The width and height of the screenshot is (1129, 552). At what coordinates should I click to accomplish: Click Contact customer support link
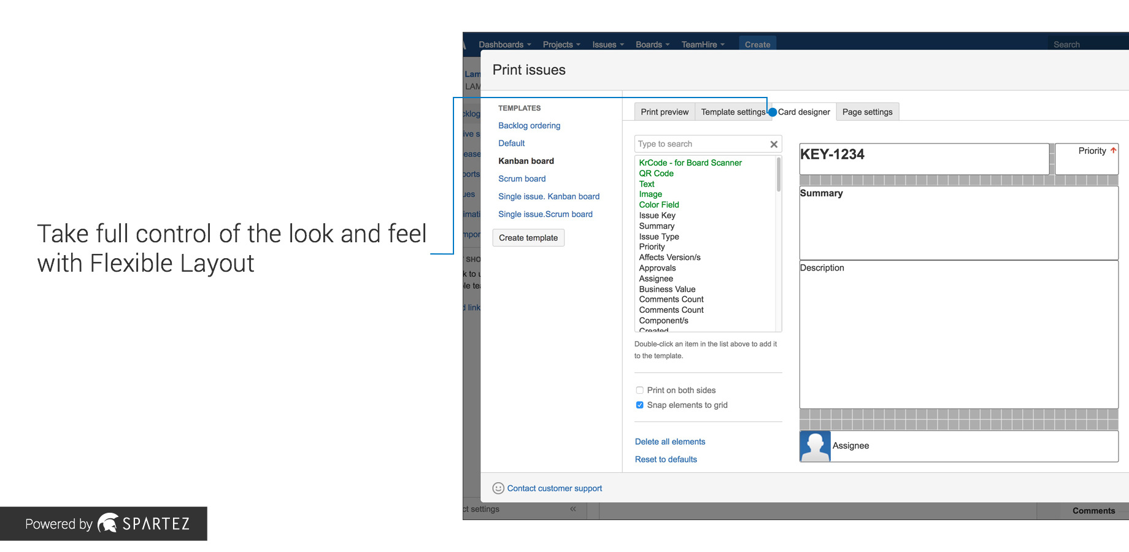[x=555, y=488]
